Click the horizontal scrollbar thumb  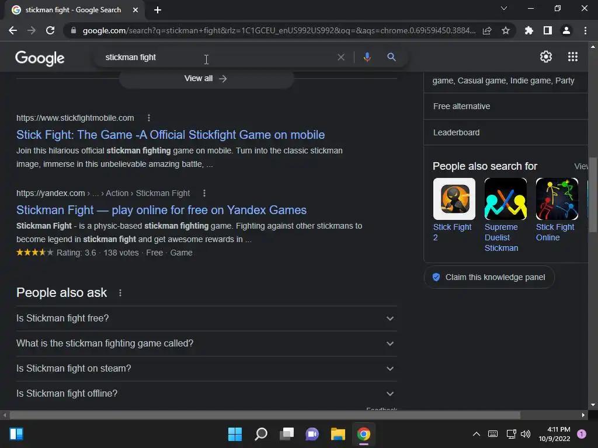265,415
